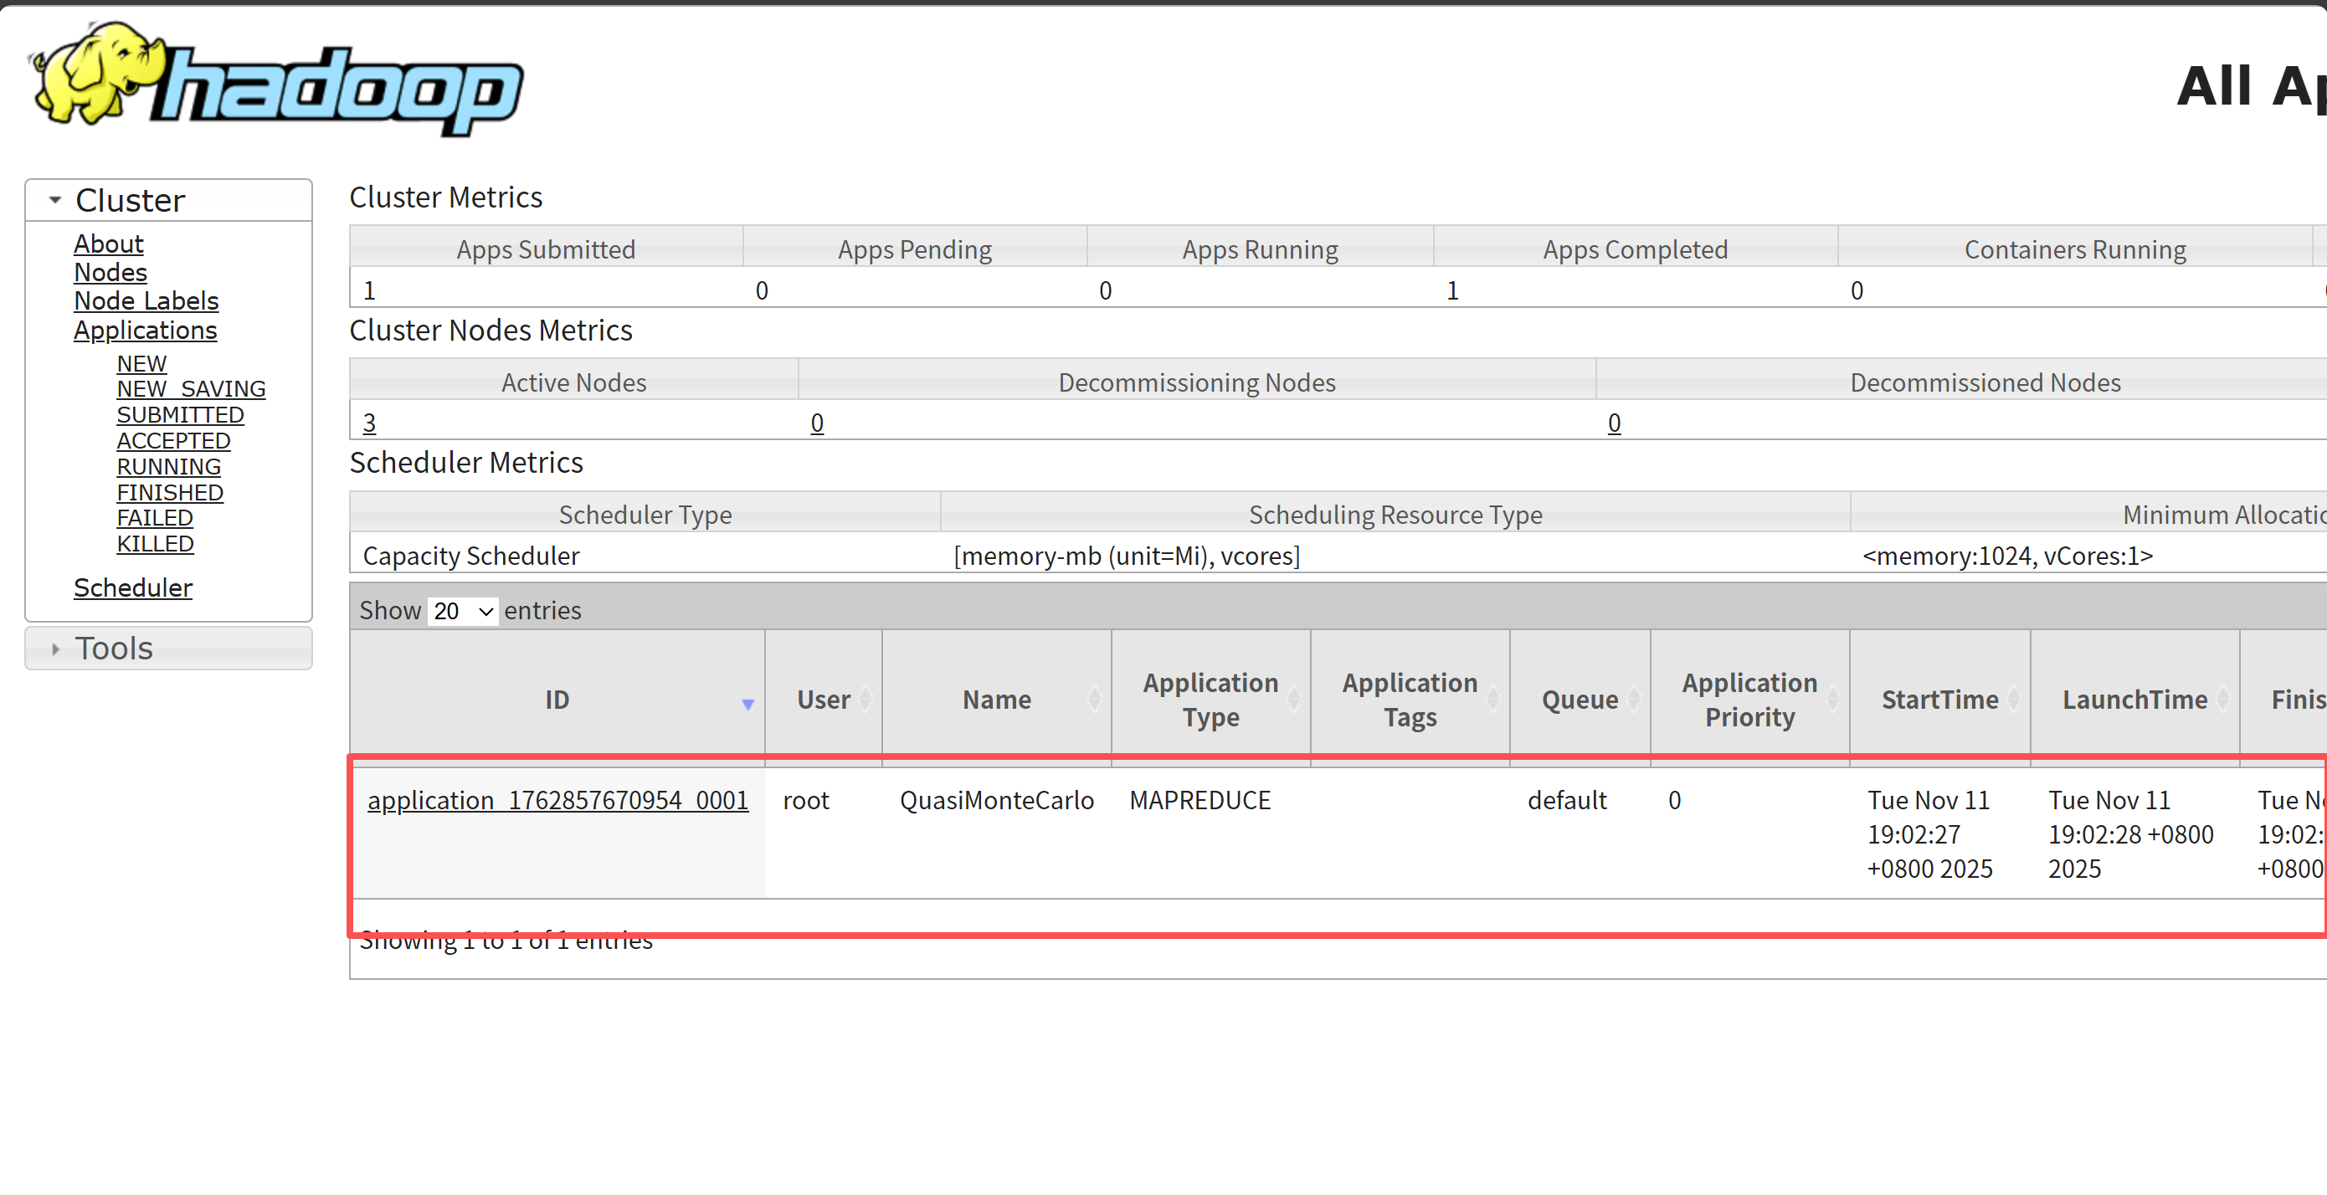Open Node Labels link

[146, 300]
